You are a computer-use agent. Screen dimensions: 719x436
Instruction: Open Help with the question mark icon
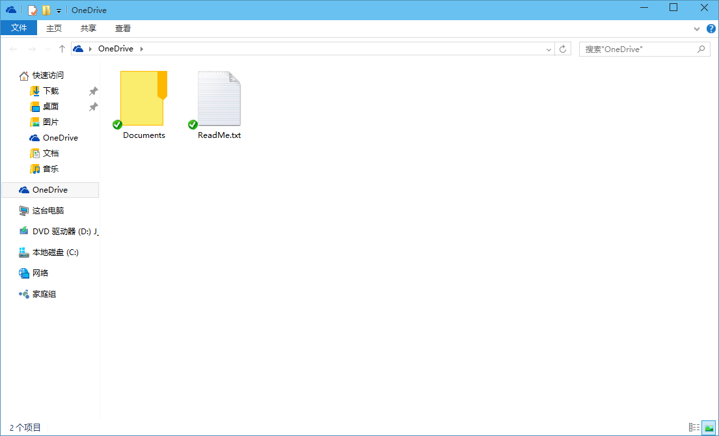tap(711, 29)
